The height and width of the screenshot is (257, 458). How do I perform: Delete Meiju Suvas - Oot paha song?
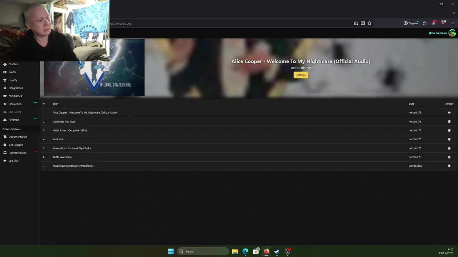pos(449,130)
